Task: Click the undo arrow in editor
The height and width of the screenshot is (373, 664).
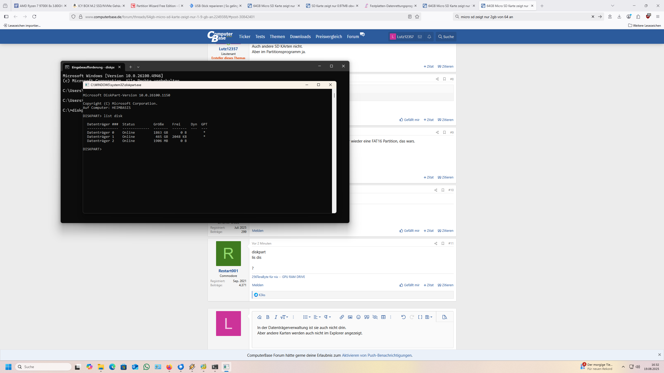Action: [x=403, y=317]
